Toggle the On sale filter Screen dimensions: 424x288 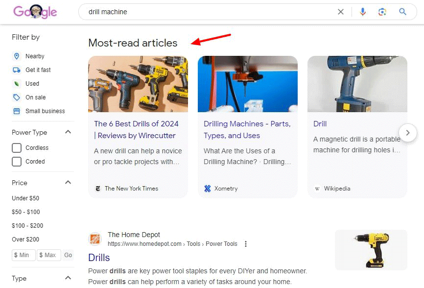[17, 97]
